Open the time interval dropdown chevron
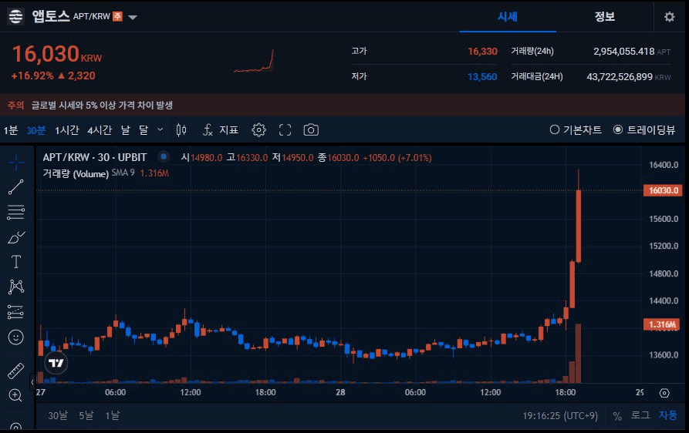 (160, 129)
